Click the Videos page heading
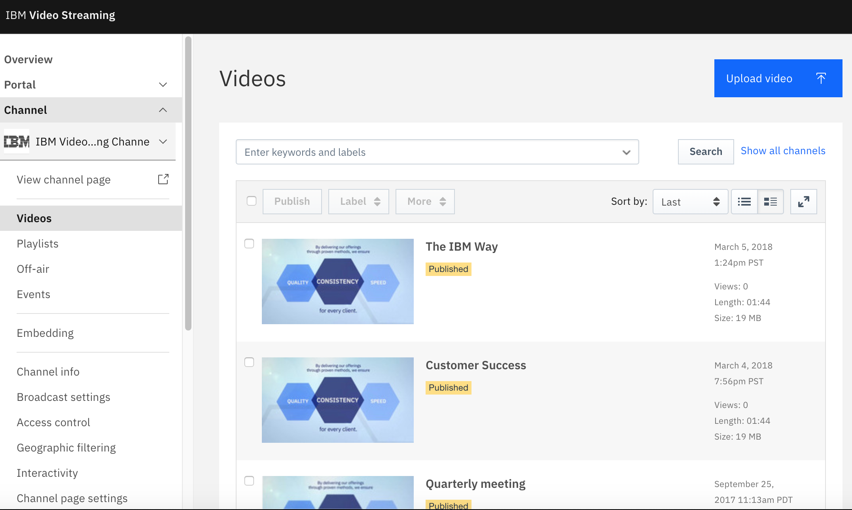Viewport: 852px width, 510px height. click(253, 78)
